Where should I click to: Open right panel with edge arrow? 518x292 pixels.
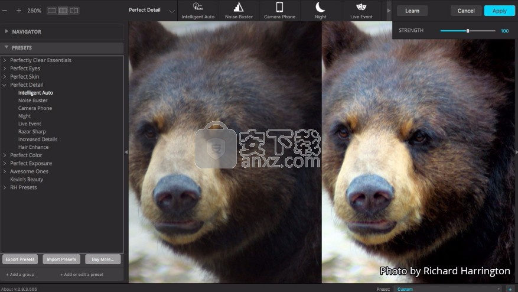516,152
